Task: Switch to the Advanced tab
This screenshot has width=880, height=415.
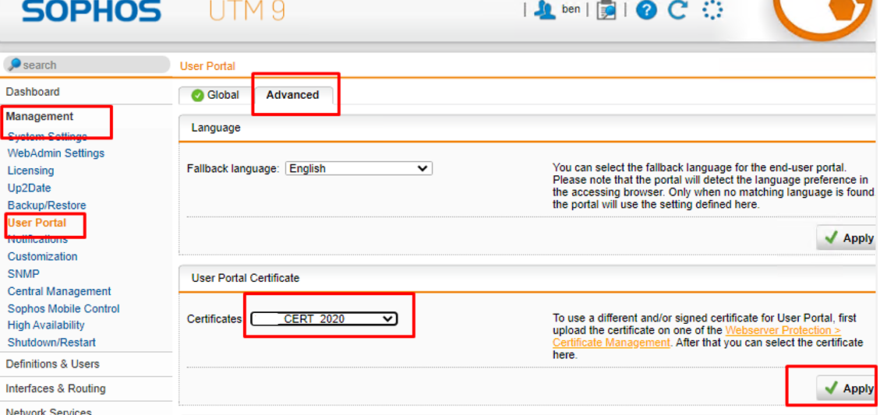Action: [292, 95]
